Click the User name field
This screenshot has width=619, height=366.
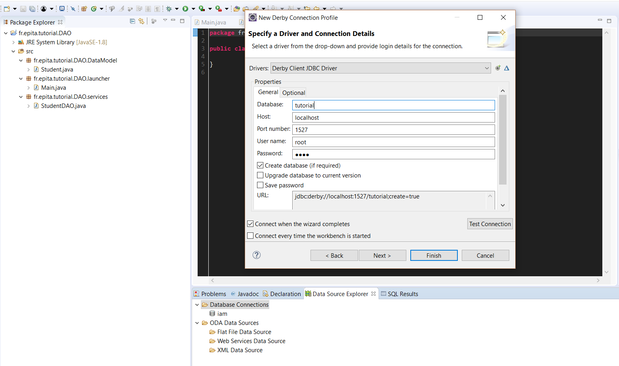point(393,142)
